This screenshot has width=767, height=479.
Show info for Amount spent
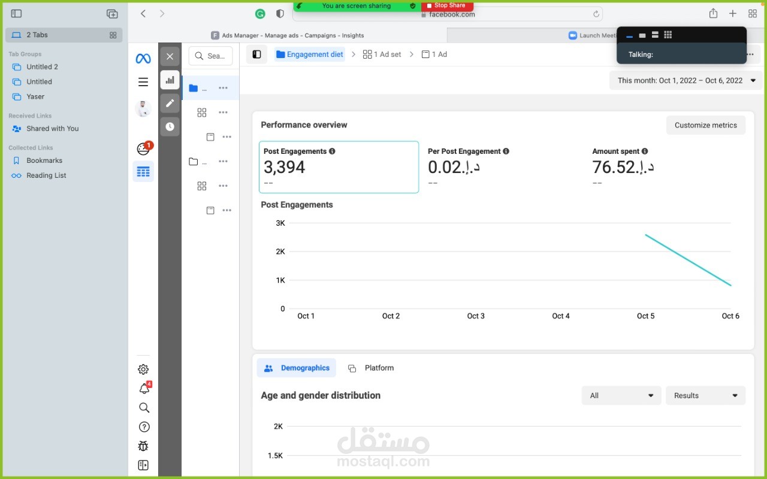(x=645, y=151)
